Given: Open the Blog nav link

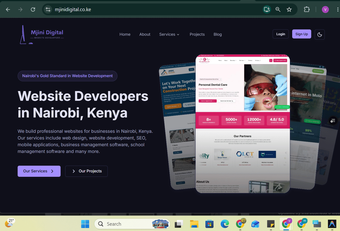Looking at the screenshot, I should click(x=218, y=34).
